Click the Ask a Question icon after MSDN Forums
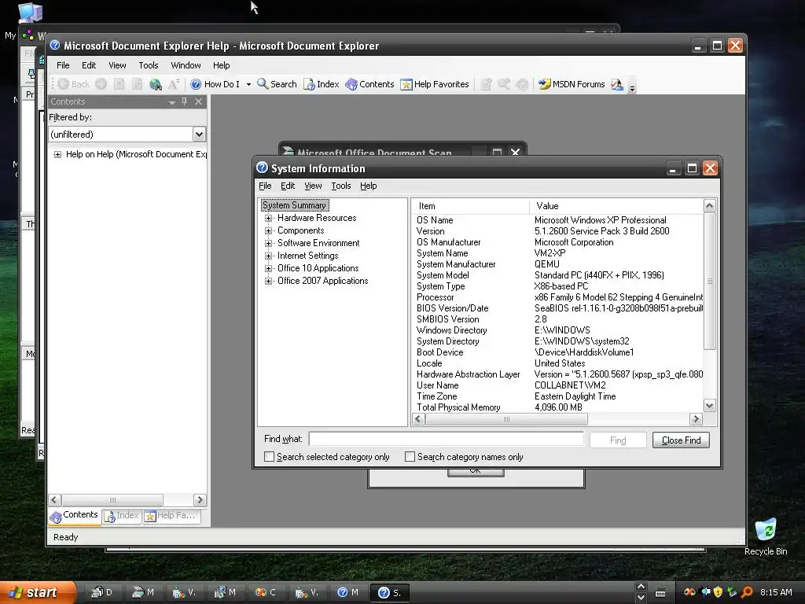 click(616, 84)
